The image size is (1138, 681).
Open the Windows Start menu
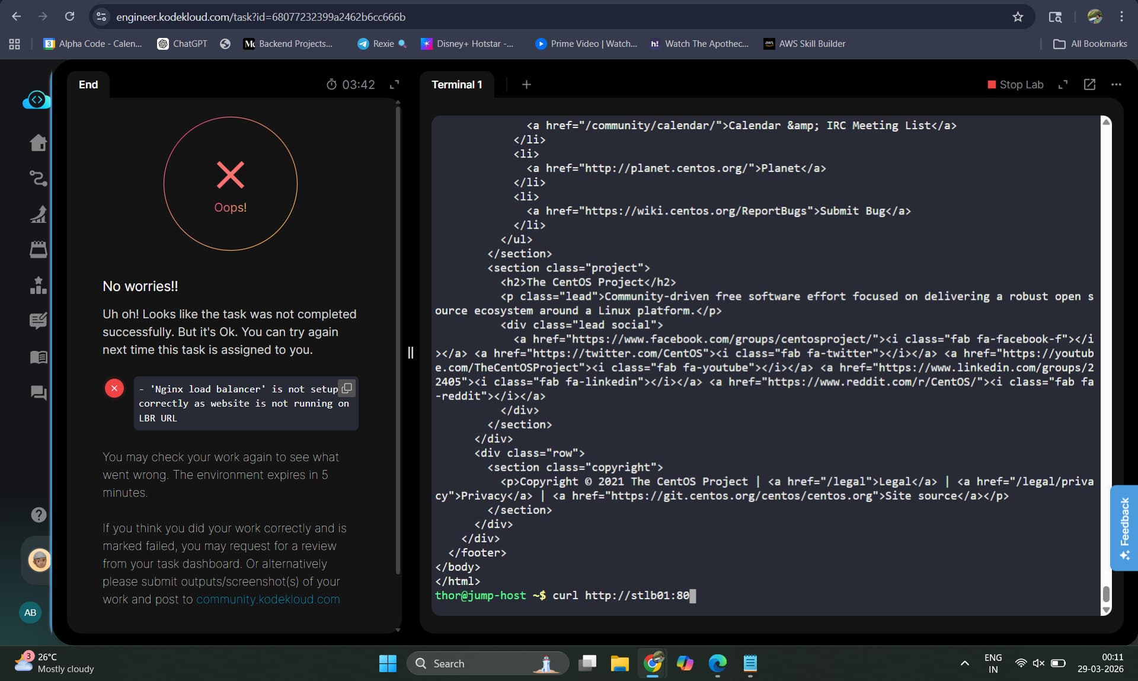tap(388, 663)
